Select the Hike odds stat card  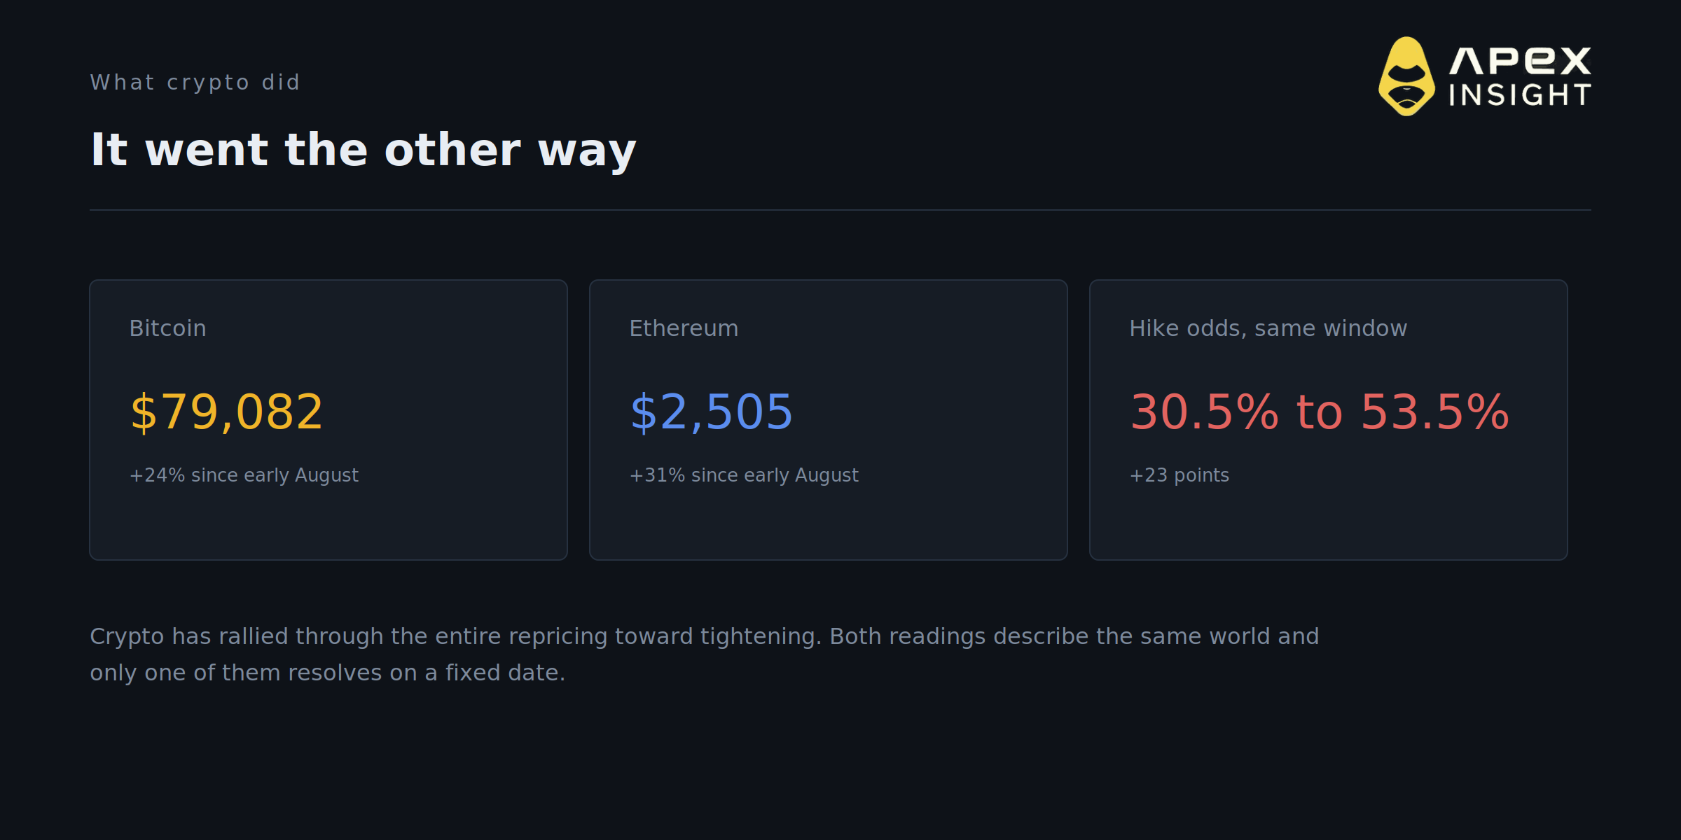(1329, 420)
